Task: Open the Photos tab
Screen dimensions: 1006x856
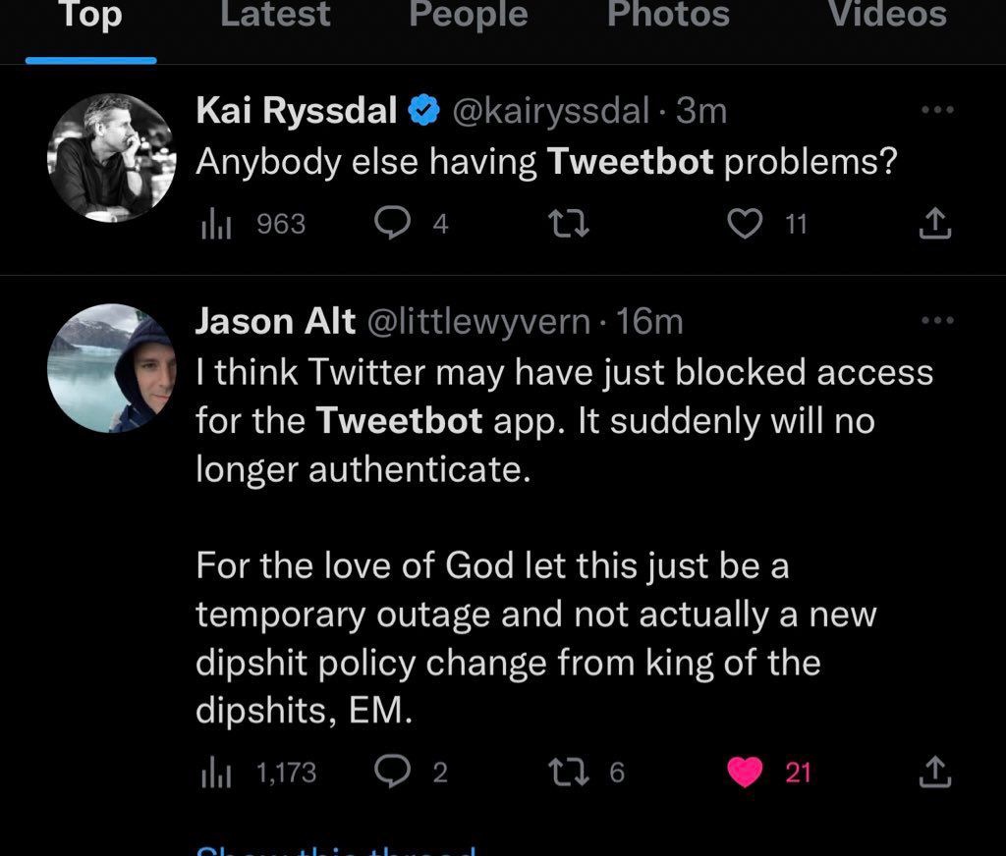Action: (x=668, y=16)
